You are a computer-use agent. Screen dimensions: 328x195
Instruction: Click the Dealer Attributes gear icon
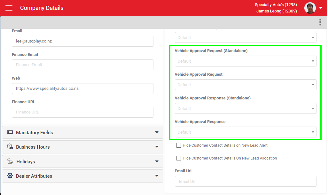coord(10,176)
